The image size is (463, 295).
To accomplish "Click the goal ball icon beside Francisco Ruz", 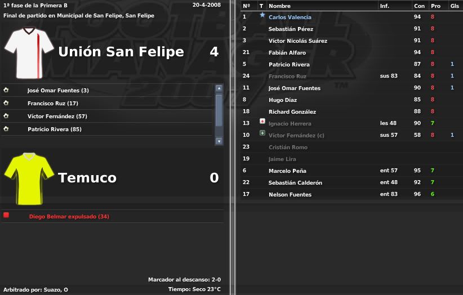I will coord(6,103).
